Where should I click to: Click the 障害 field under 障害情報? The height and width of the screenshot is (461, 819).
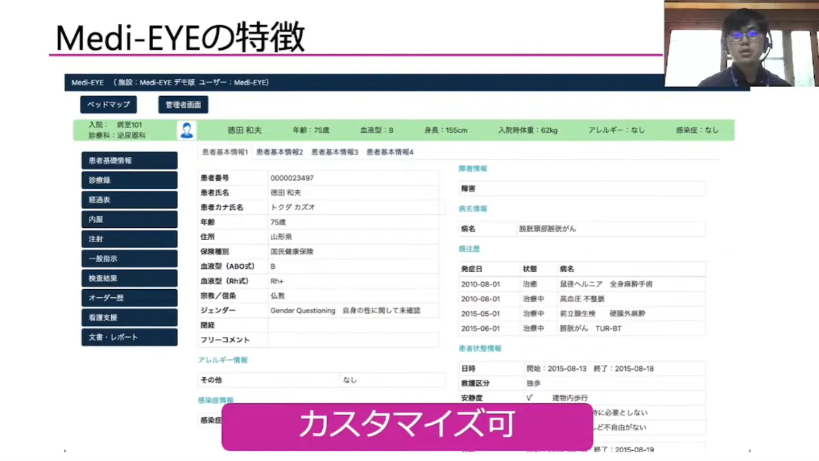(x=581, y=188)
